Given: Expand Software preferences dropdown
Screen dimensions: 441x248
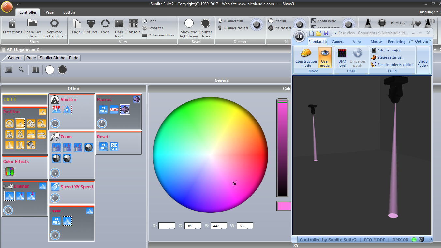Looking at the screenshot, I should [54, 28].
